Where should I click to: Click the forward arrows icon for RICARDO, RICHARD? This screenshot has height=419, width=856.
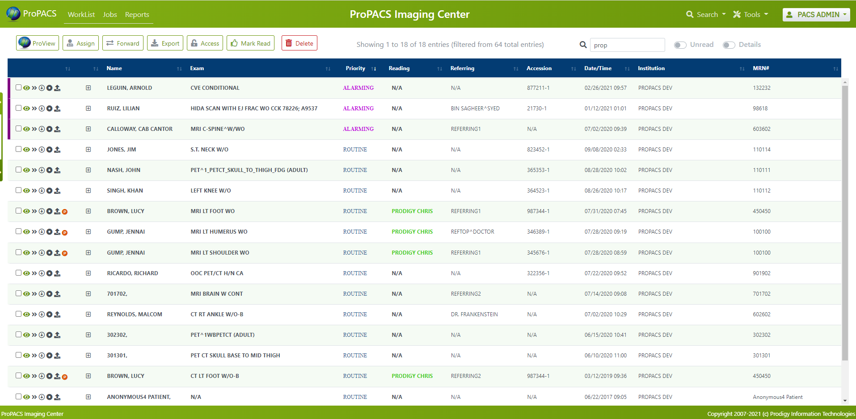(x=34, y=273)
